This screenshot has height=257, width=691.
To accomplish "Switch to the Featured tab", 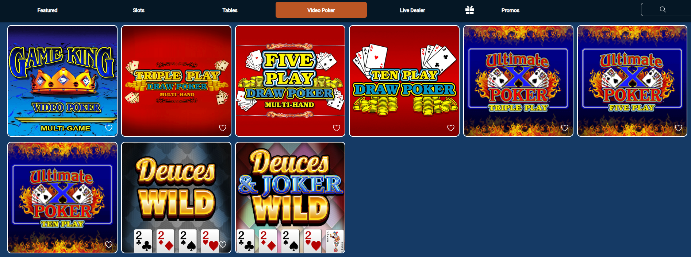I will pos(47,10).
